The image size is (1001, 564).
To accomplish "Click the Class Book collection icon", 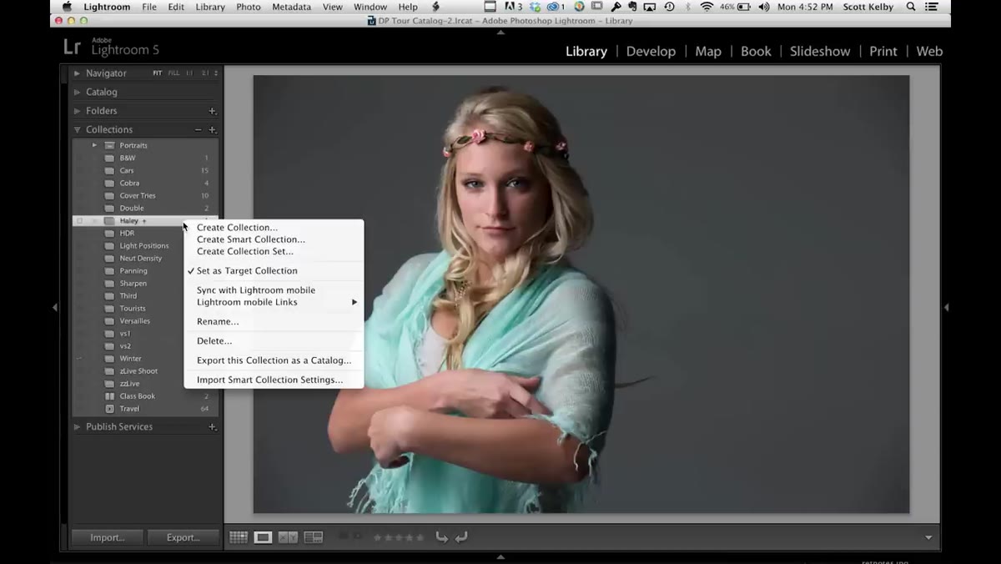I will [x=109, y=396].
